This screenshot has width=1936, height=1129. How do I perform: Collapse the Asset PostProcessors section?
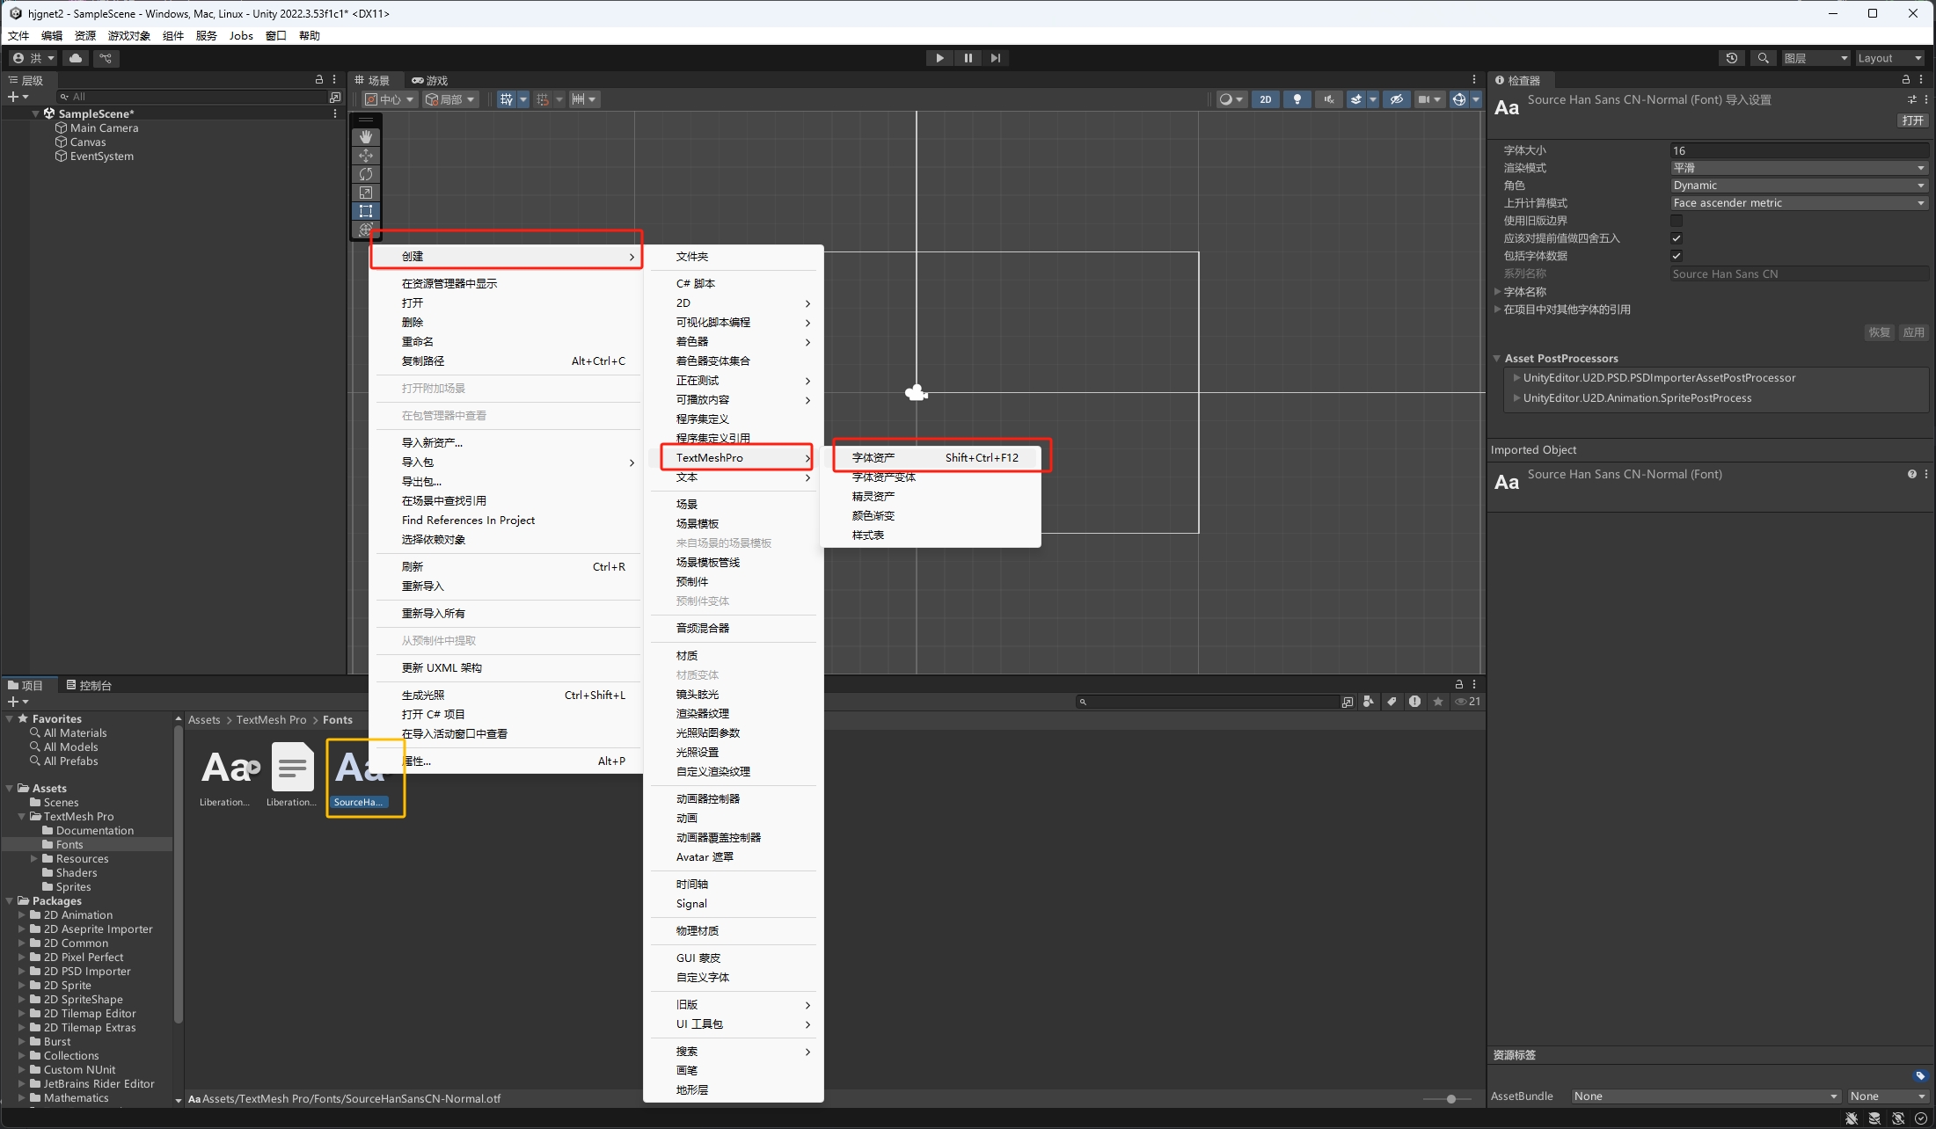coord(1497,359)
